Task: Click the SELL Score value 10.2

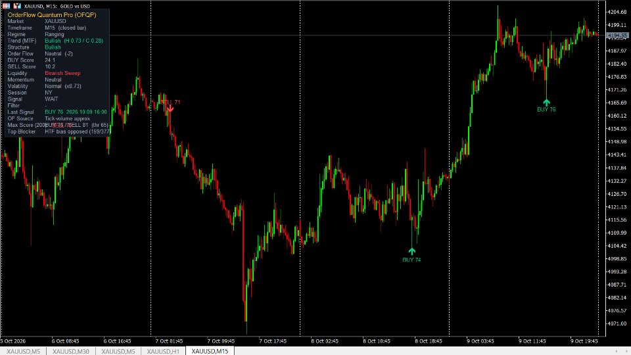Action: [50, 66]
